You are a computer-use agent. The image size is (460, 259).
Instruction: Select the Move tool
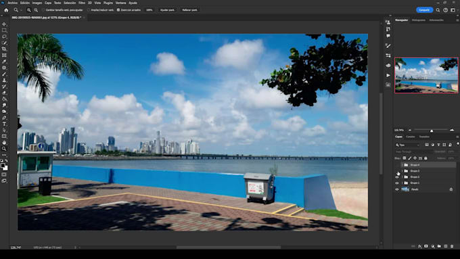point(4,24)
